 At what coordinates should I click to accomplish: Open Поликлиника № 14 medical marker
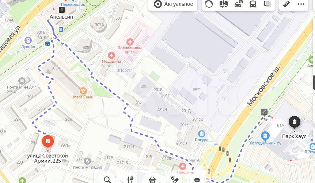[130, 42]
